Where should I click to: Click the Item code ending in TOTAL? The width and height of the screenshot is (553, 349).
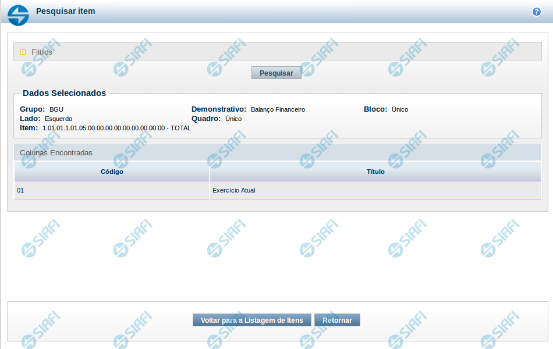tap(116, 128)
